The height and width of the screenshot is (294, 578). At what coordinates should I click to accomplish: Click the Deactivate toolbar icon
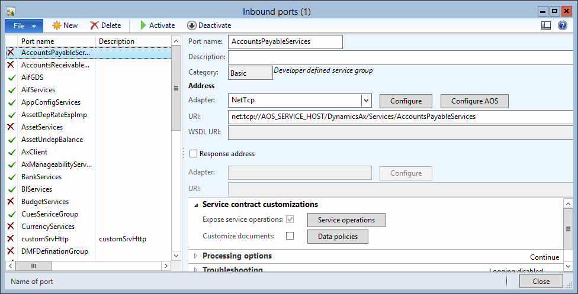tap(192, 25)
